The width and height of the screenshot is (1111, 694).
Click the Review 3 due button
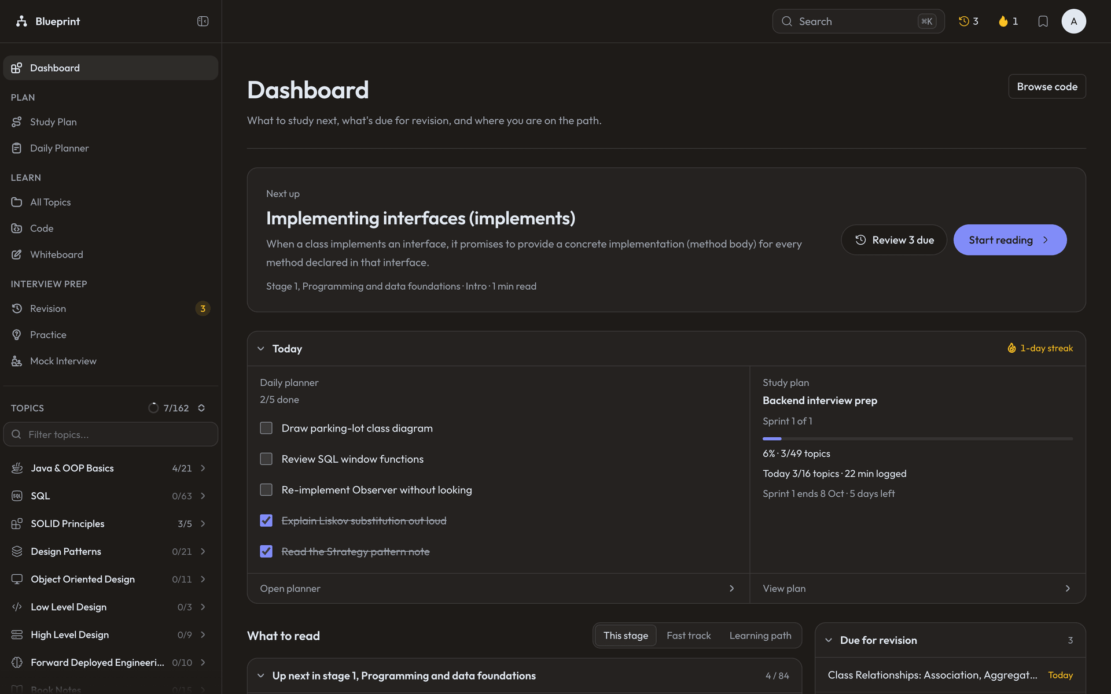[894, 240]
